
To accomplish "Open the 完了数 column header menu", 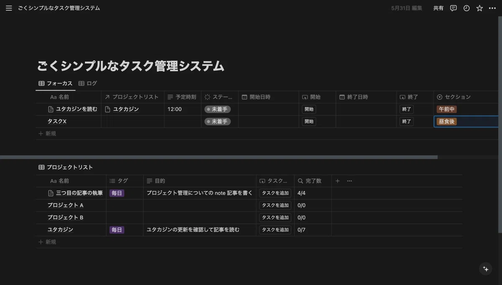I will point(313,181).
